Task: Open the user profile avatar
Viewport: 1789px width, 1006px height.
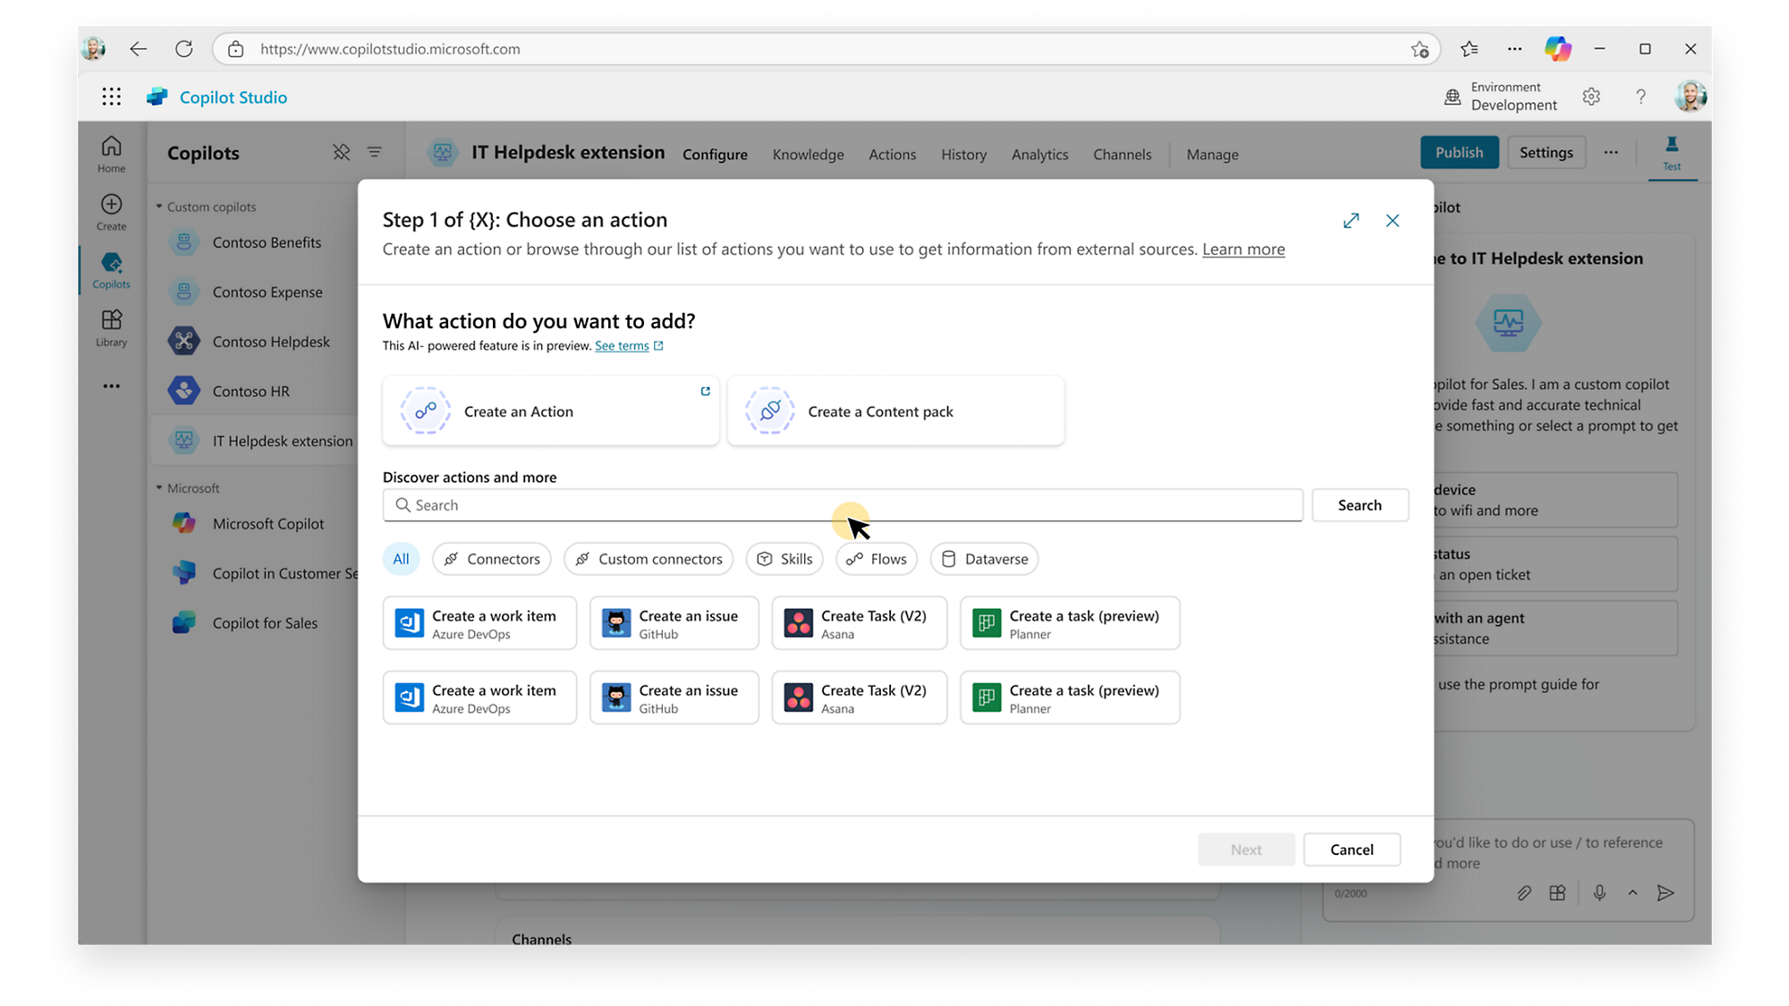Action: coord(1691,96)
